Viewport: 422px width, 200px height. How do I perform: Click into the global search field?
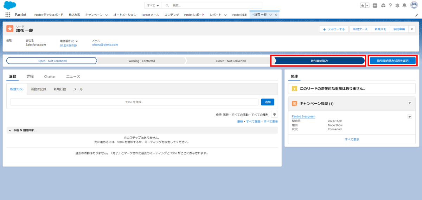[x=212, y=6]
